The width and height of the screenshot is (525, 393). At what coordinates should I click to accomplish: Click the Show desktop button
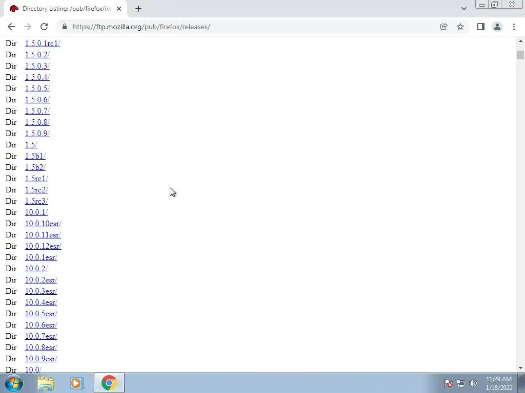pos(521,383)
